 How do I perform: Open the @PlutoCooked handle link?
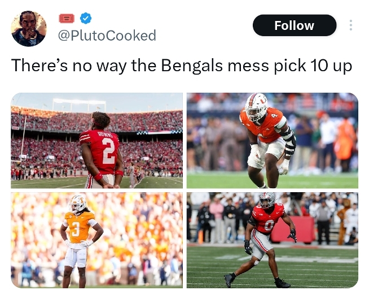tap(107, 36)
